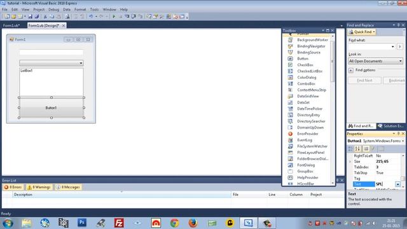407x229 pixels.
Task: Open the form's ComboBox dropdown arrow
Action: [81, 63]
